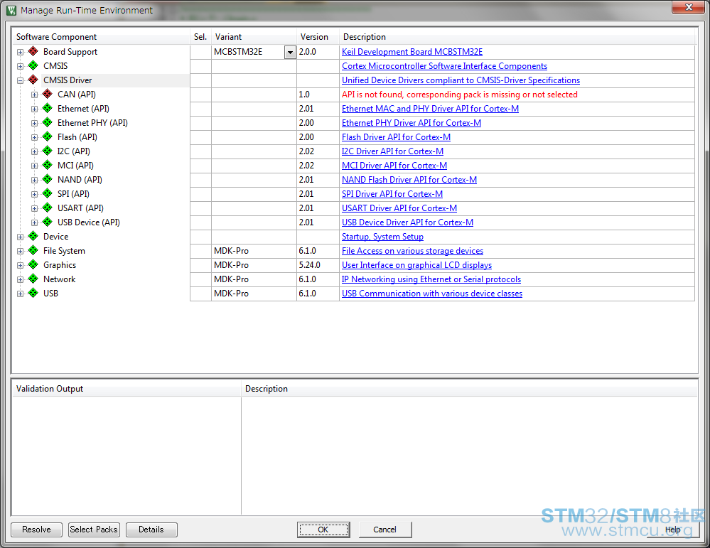Click the Ethernet PHY (API) diamond icon
This screenshot has height=548, width=710.
click(48, 122)
